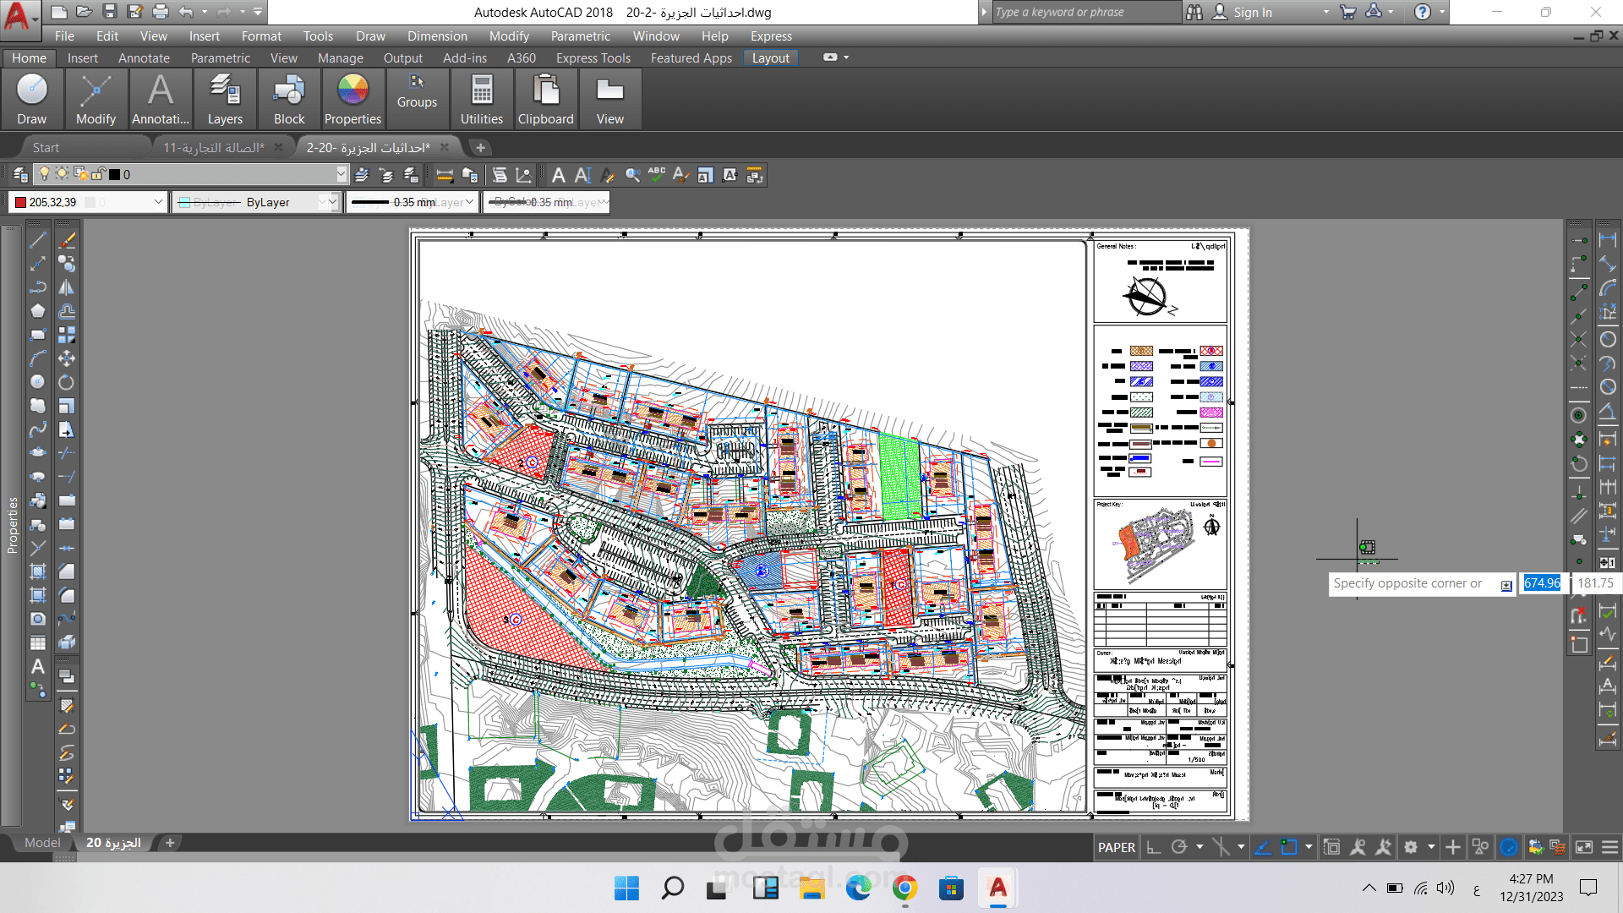The height and width of the screenshot is (913, 1623).
Task: Open the Groups ribbon panel
Action: pyautogui.click(x=417, y=91)
